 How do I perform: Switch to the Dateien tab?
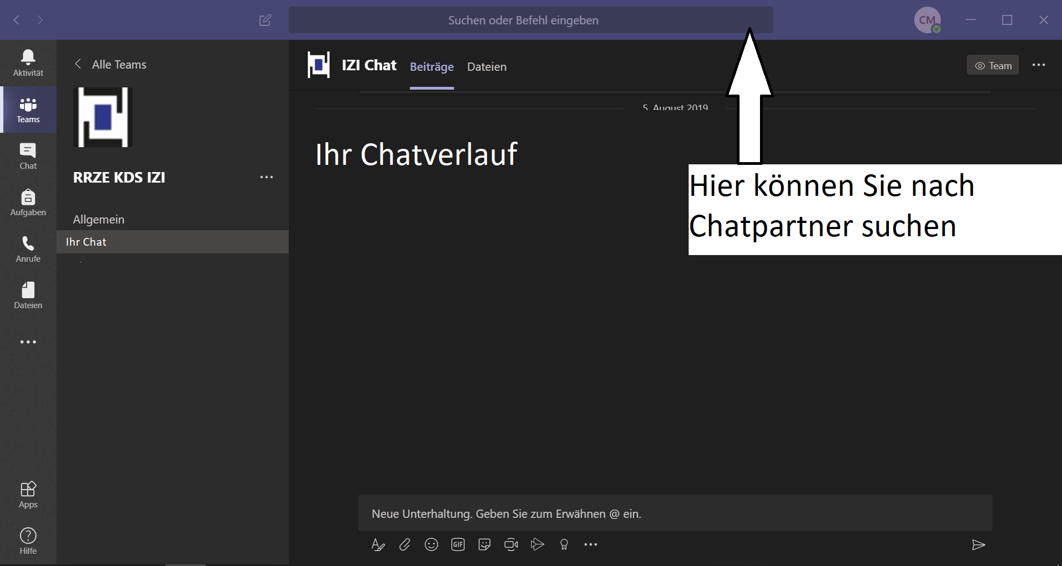pyautogui.click(x=486, y=67)
